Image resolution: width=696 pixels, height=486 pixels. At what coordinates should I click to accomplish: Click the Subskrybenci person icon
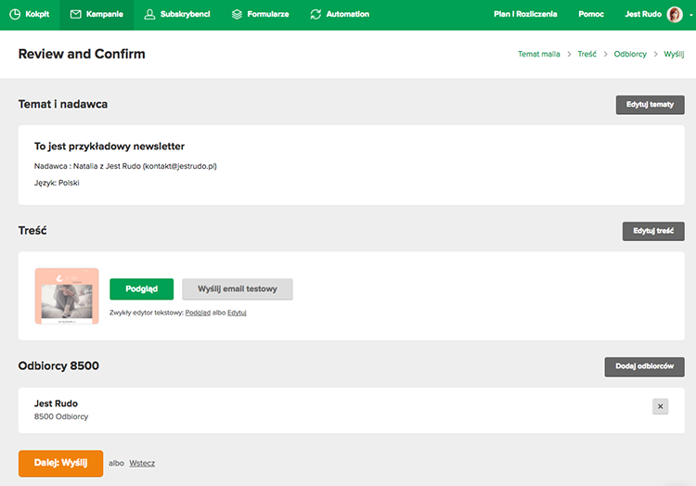(149, 14)
